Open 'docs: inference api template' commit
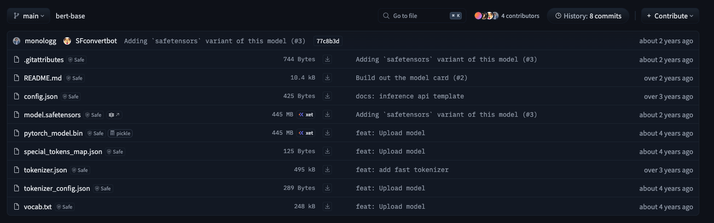The height and width of the screenshot is (223, 714). pyautogui.click(x=410, y=96)
